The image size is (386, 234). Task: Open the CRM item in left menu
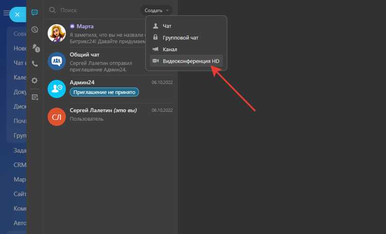coord(20,165)
